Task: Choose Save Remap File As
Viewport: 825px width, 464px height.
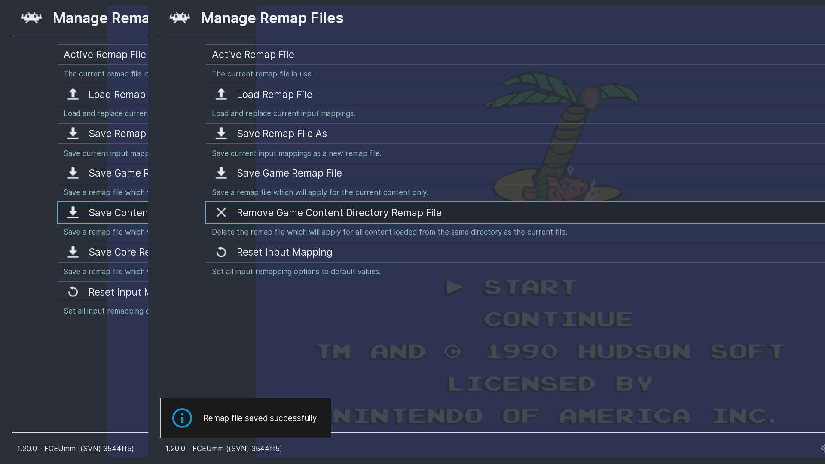Action: click(x=281, y=134)
